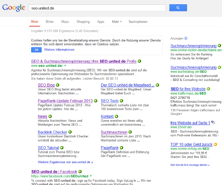Open dropdown arrow next to www.seo-united.de/ URL
Viewport: 222px width, 185px height.
tap(65, 66)
